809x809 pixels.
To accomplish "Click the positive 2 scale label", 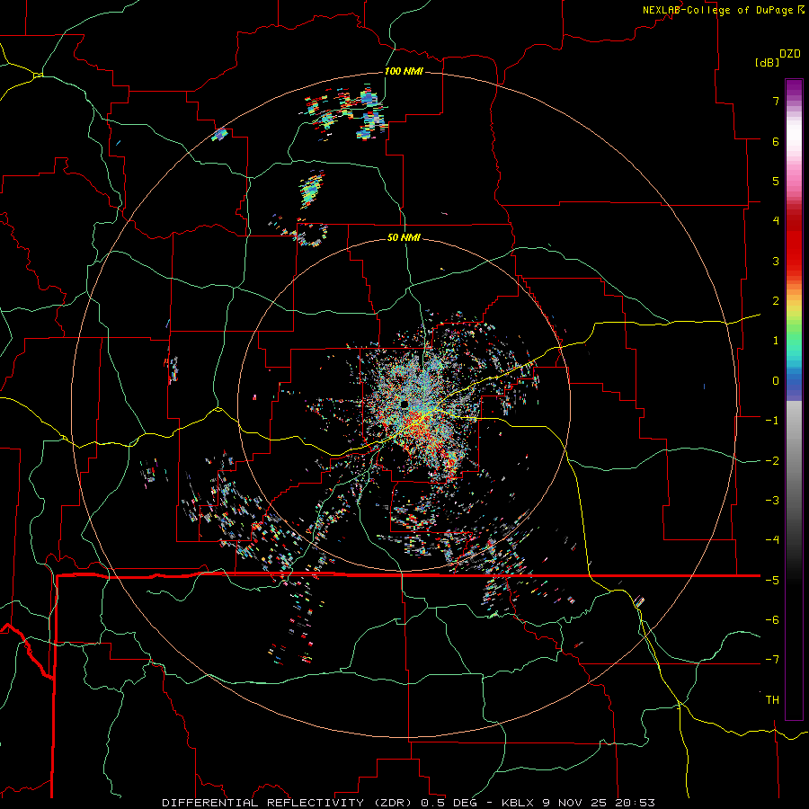I will [776, 301].
